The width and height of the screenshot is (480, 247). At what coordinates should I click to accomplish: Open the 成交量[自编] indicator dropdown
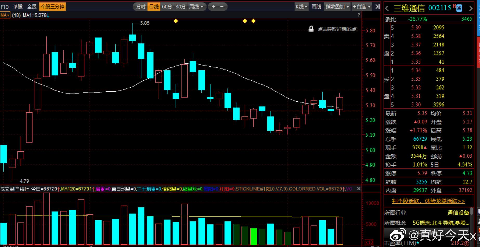click(x=15, y=189)
